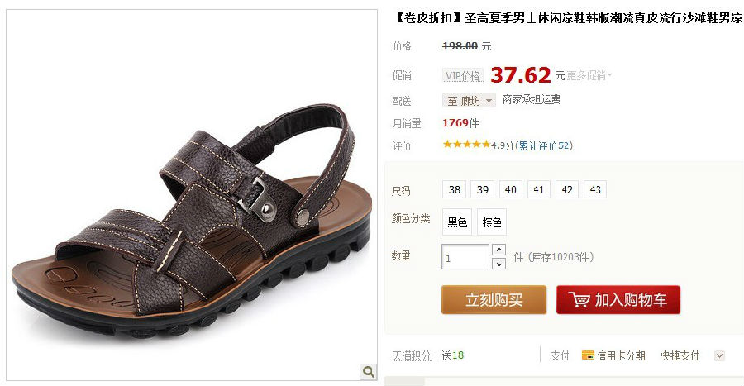Choose the 黑色 color option
This screenshot has height=386, width=744.
(457, 222)
